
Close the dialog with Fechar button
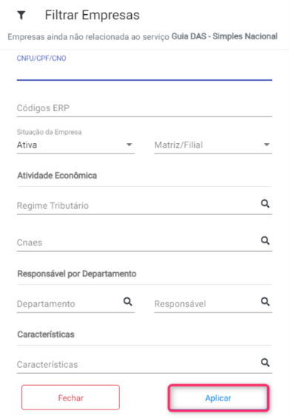point(70,397)
